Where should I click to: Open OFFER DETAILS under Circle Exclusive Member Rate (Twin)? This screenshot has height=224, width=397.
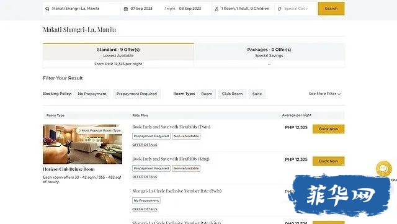point(145,209)
